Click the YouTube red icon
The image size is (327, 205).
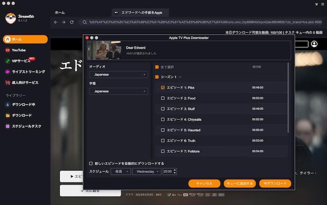pos(8,50)
